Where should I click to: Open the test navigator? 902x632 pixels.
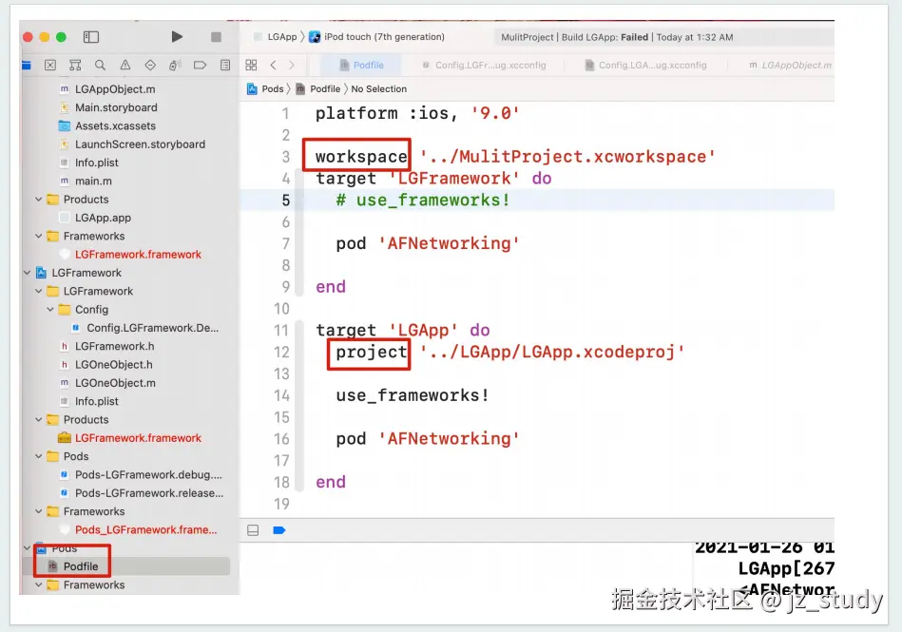point(150,65)
